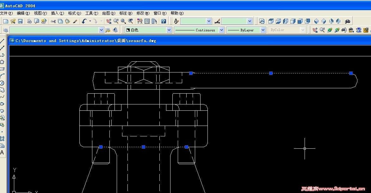Open the 文件 (File) menu
Screen dimensions: 371x193
(x=6, y=13)
